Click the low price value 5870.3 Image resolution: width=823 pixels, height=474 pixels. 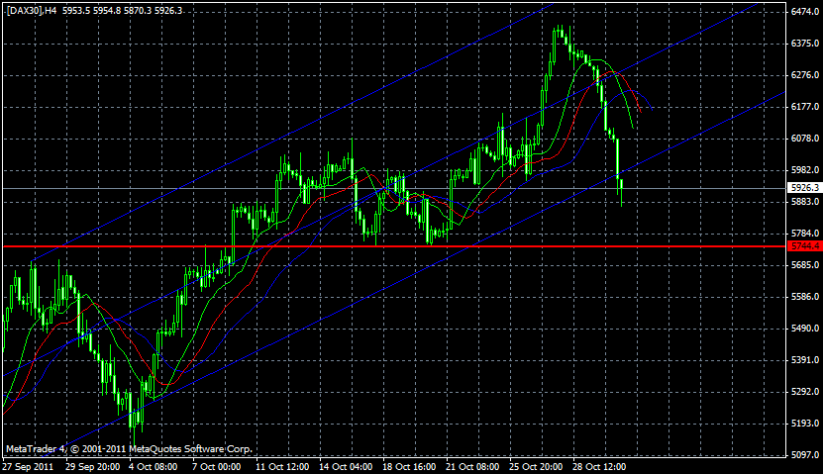138,11
